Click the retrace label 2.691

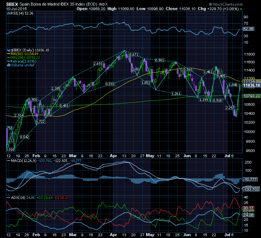coord(98,64)
